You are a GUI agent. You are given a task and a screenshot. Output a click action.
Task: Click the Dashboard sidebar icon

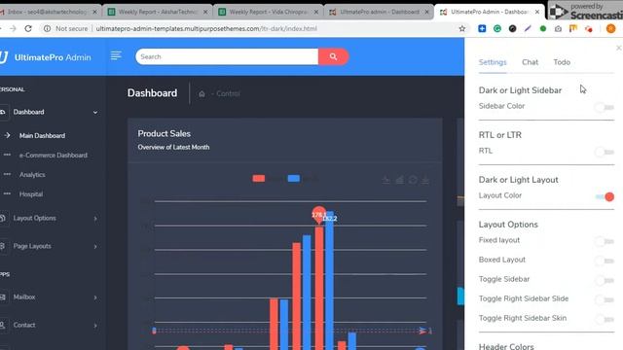(x=2, y=112)
